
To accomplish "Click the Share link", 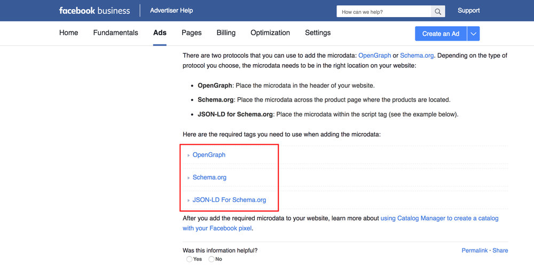I will [500, 251].
